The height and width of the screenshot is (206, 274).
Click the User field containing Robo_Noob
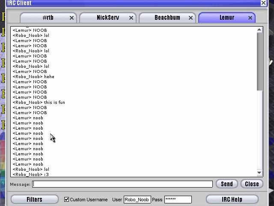coord(137,200)
